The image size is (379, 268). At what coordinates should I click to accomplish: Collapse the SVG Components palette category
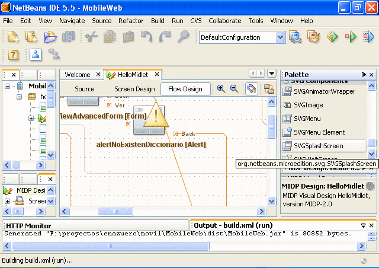pos(286,81)
